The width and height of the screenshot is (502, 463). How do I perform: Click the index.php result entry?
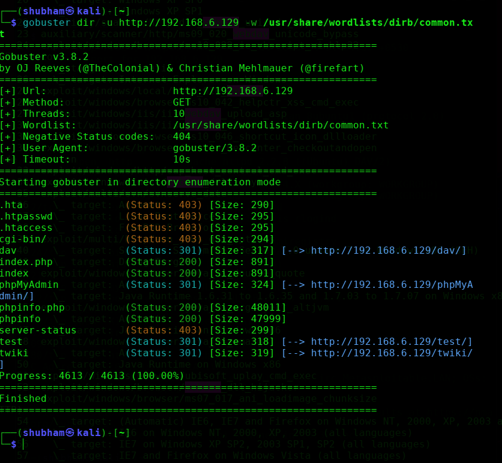pyautogui.click(x=26, y=261)
